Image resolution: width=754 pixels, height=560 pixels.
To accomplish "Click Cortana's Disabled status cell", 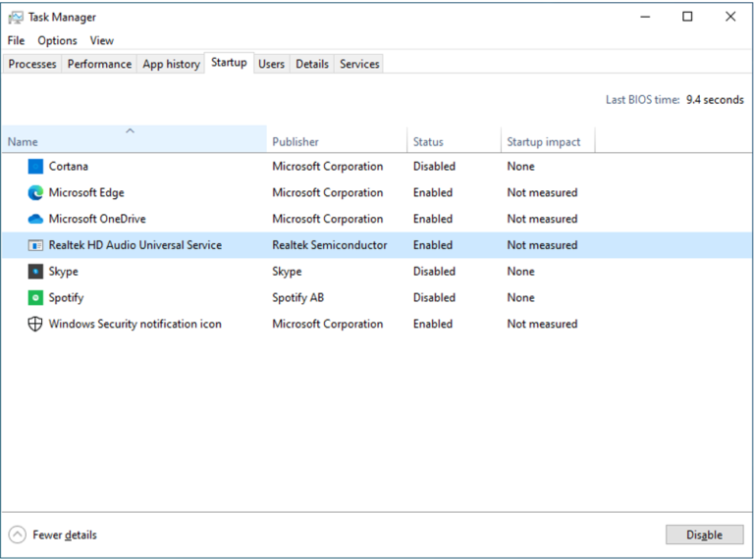I will click(x=434, y=167).
